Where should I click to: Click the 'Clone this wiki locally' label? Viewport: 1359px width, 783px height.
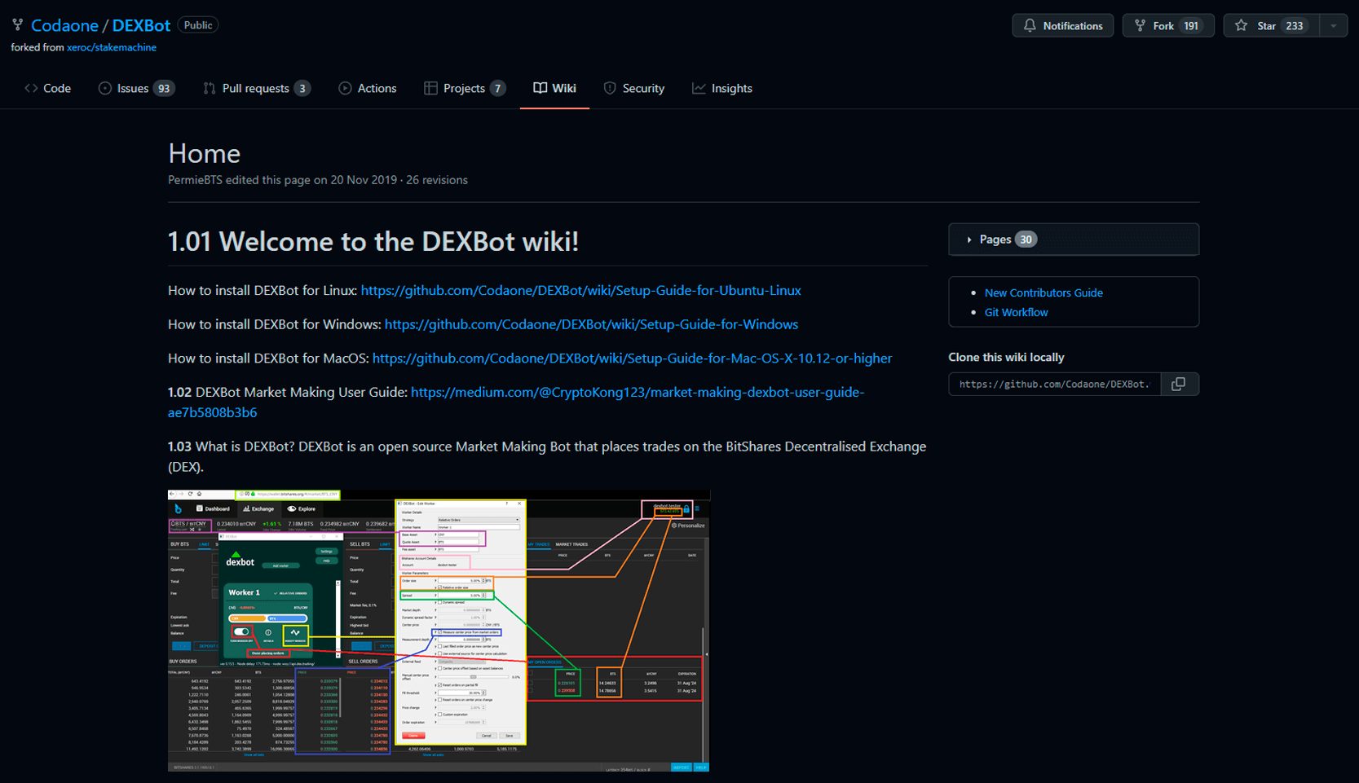click(1006, 357)
